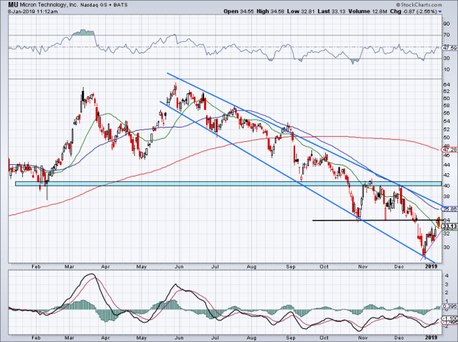Click the yellow-highlighted latest candlestick

pos(439,222)
